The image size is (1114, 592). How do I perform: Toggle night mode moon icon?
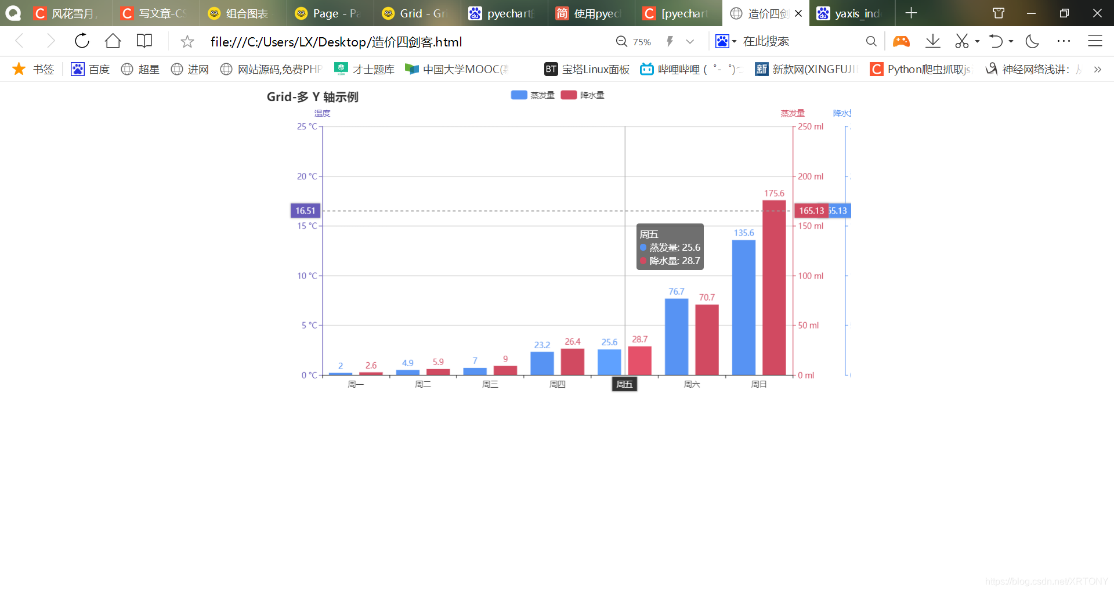1032,41
